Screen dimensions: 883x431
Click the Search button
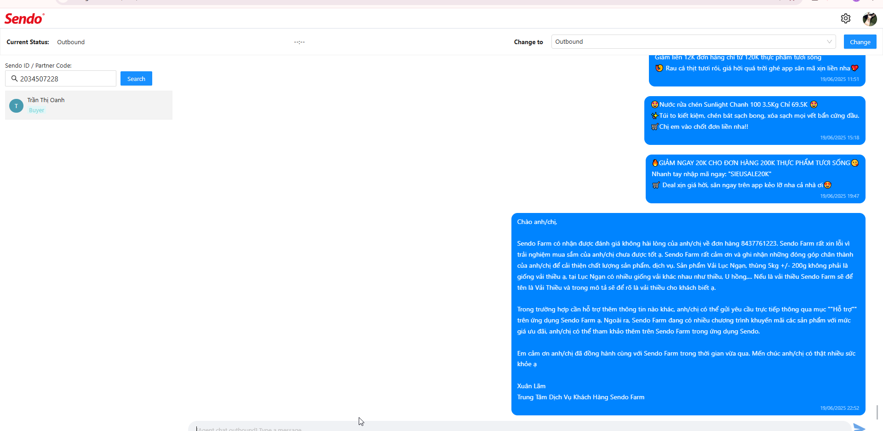136,79
